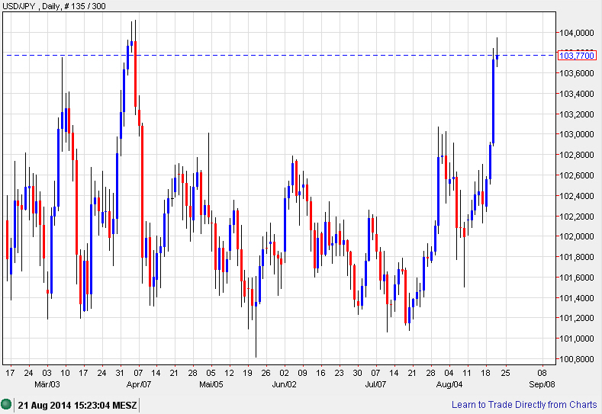The height and width of the screenshot is (414, 602).
Task: Click the latest candlestick at the dashed price line
Action: (x=497, y=56)
